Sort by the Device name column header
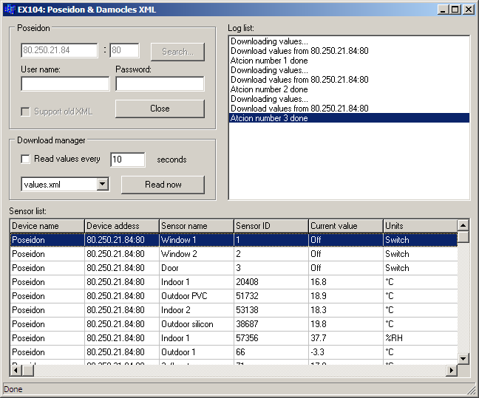The image size is (479, 398). point(47,226)
